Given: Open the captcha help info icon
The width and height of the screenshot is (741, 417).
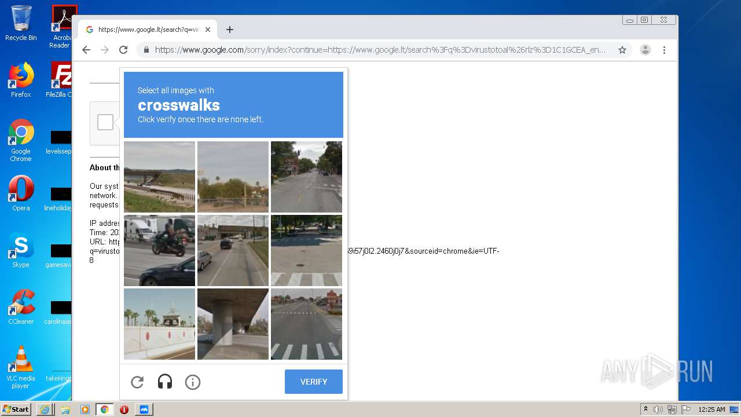Looking at the screenshot, I should (x=193, y=382).
